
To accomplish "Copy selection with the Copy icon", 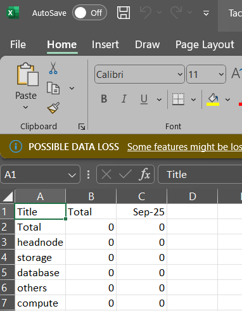I will click(x=53, y=88).
